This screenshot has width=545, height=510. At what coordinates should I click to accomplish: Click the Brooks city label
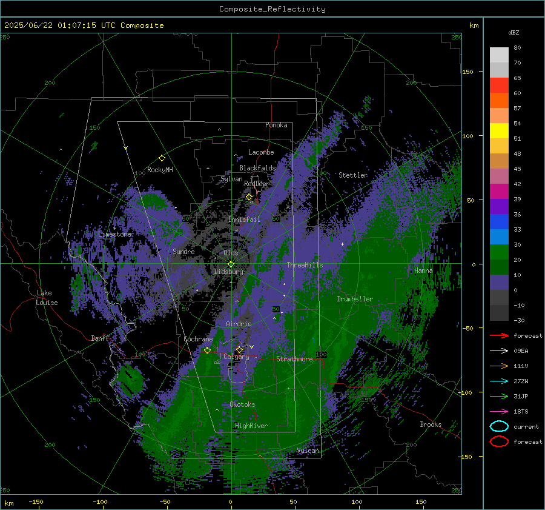click(x=431, y=424)
